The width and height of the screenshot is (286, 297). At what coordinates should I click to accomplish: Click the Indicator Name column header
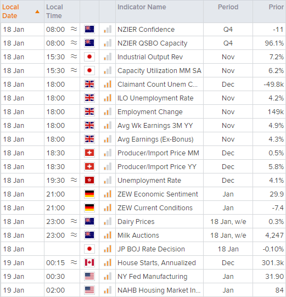click(x=142, y=7)
